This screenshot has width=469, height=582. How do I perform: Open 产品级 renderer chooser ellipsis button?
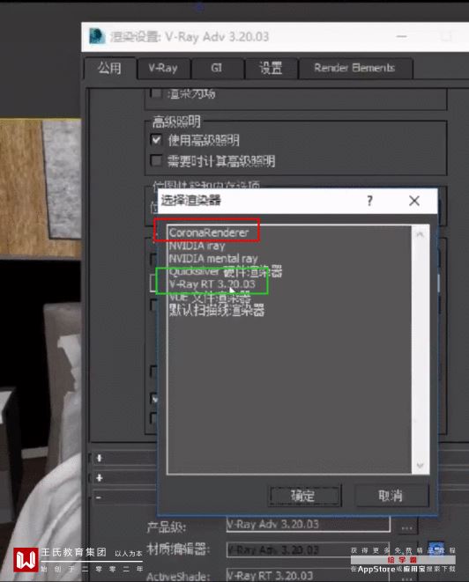pos(406,527)
